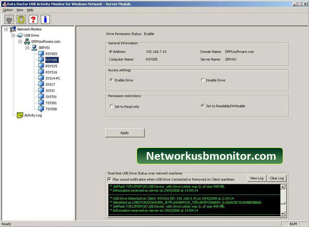Select Enable Drive radio button
309x227 pixels.
[111, 80]
